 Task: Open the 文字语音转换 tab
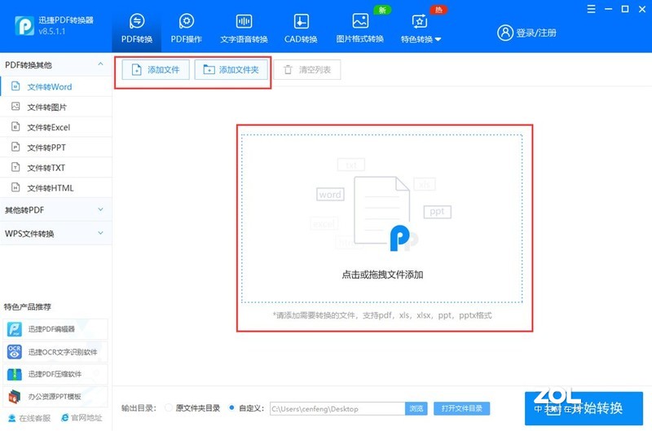coord(244,28)
